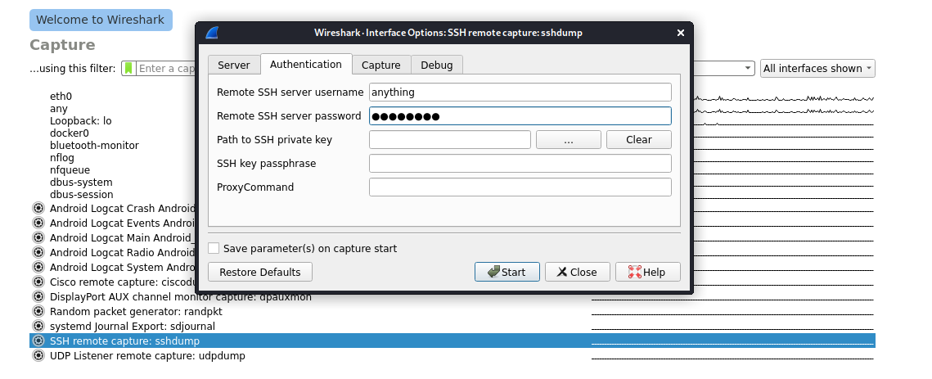The height and width of the screenshot is (379, 932).
Task: Open Random packet generator settings gear
Action: pos(38,311)
